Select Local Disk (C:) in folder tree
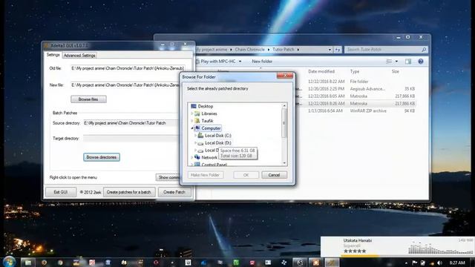Image resolution: width=475 pixels, height=267 pixels. pos(217,135)
